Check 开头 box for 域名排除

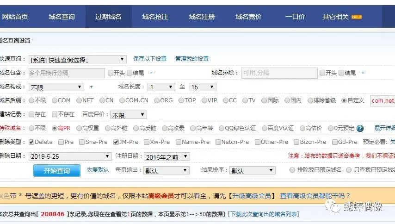click(322, 73)
